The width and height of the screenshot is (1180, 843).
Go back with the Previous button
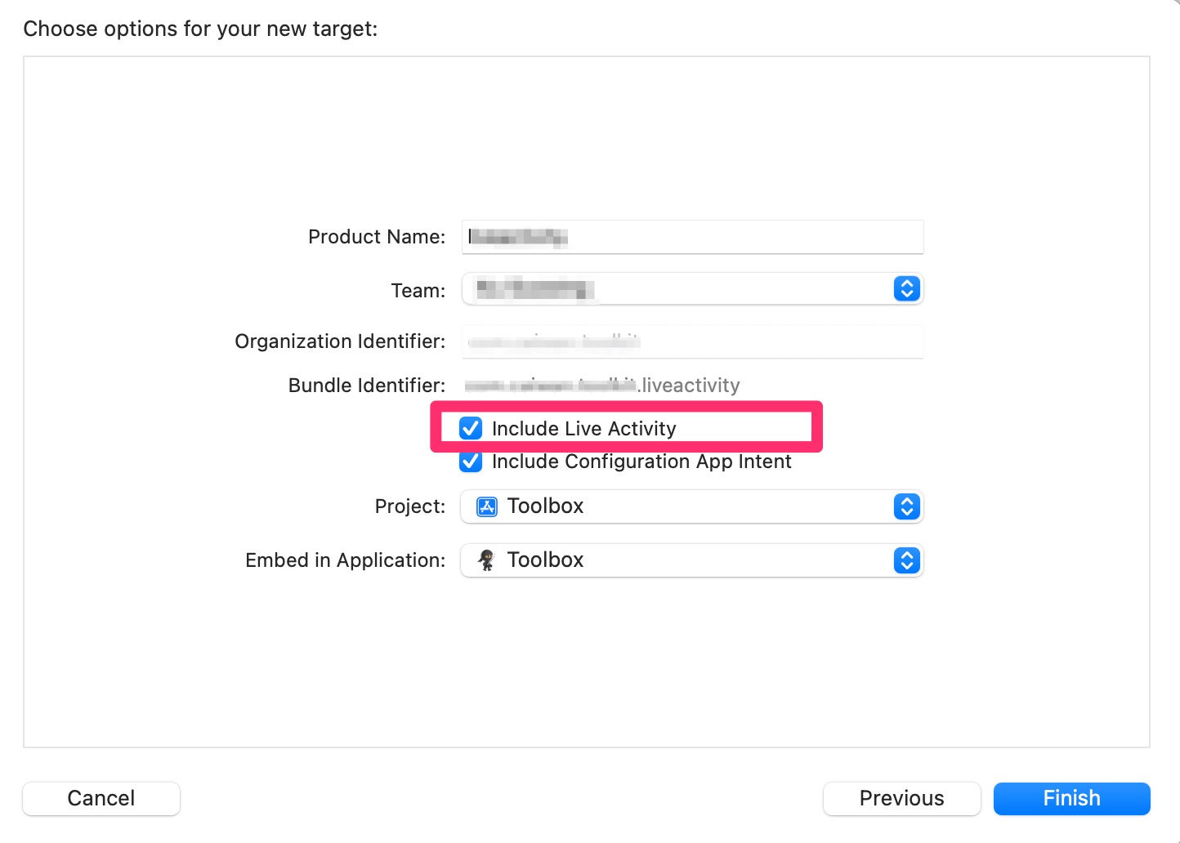(901, 798)
